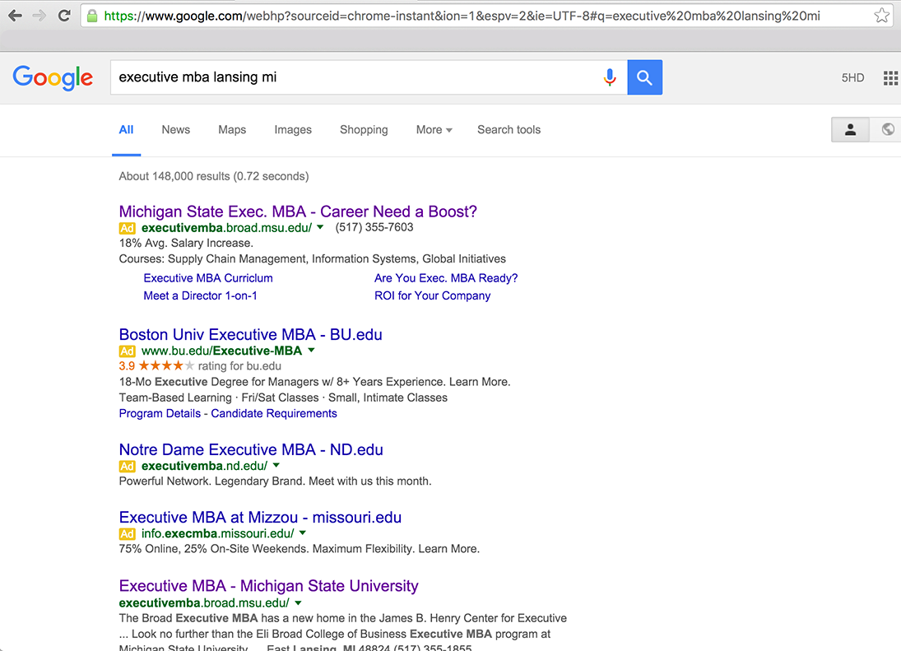Open Meet a Director 1-on-1 sitelink
The width and height of the screenshot is (901, 651).
coord(201,296)
